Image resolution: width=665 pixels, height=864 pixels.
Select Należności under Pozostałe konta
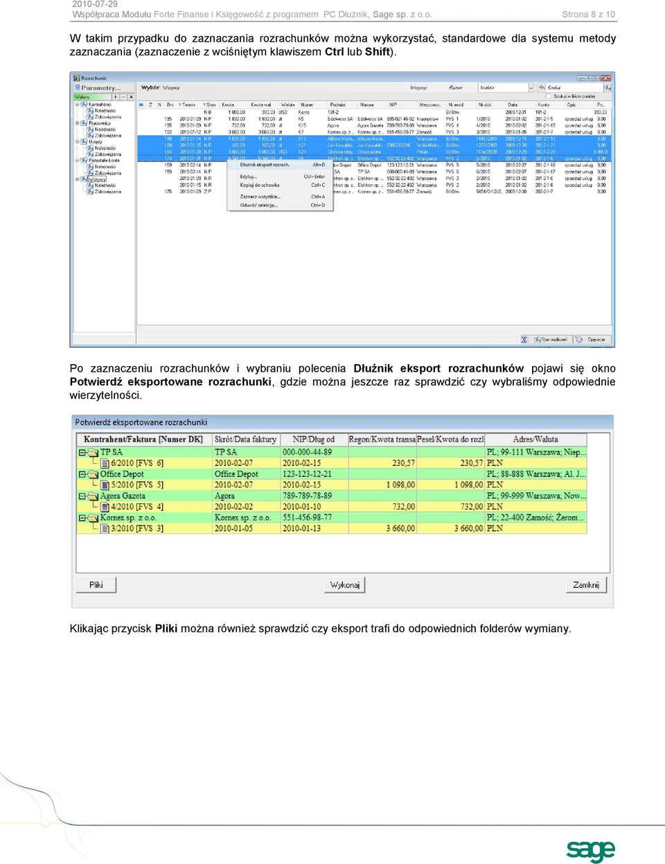105,166
